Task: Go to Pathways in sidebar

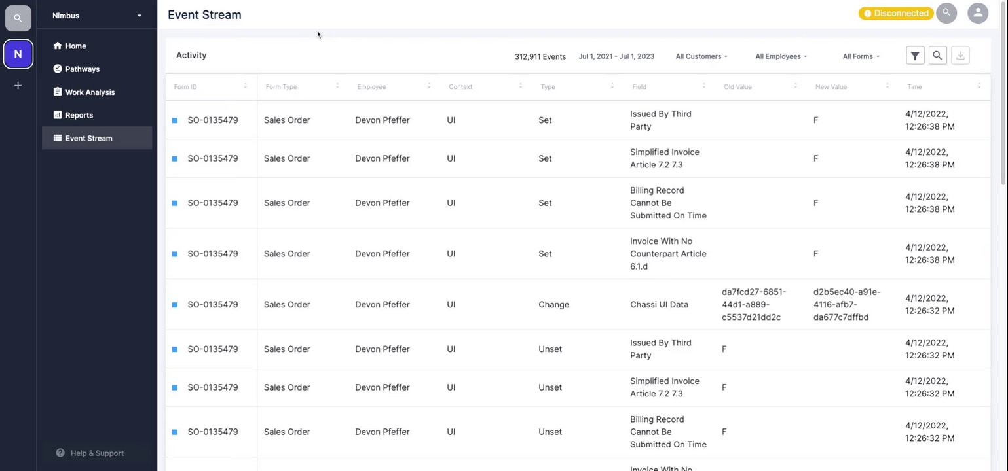Action: (82, 69)
